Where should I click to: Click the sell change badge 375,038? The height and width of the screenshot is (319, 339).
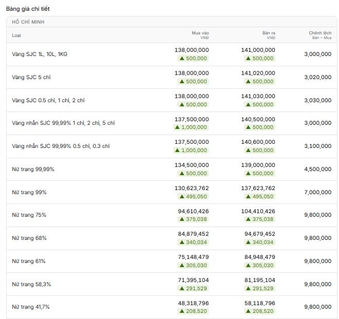coord(260,219)
